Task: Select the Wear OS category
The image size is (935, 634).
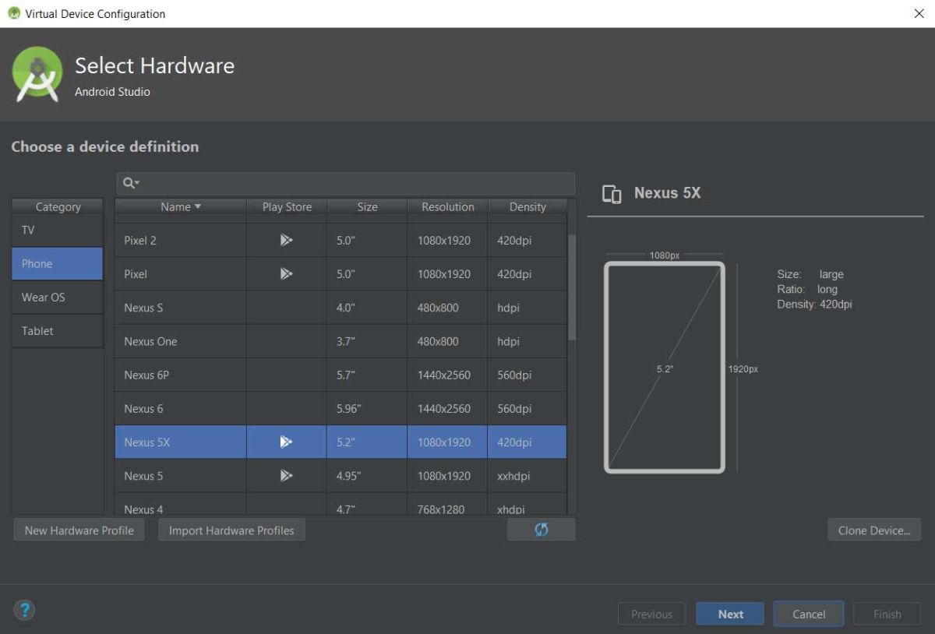Action: 58,297
